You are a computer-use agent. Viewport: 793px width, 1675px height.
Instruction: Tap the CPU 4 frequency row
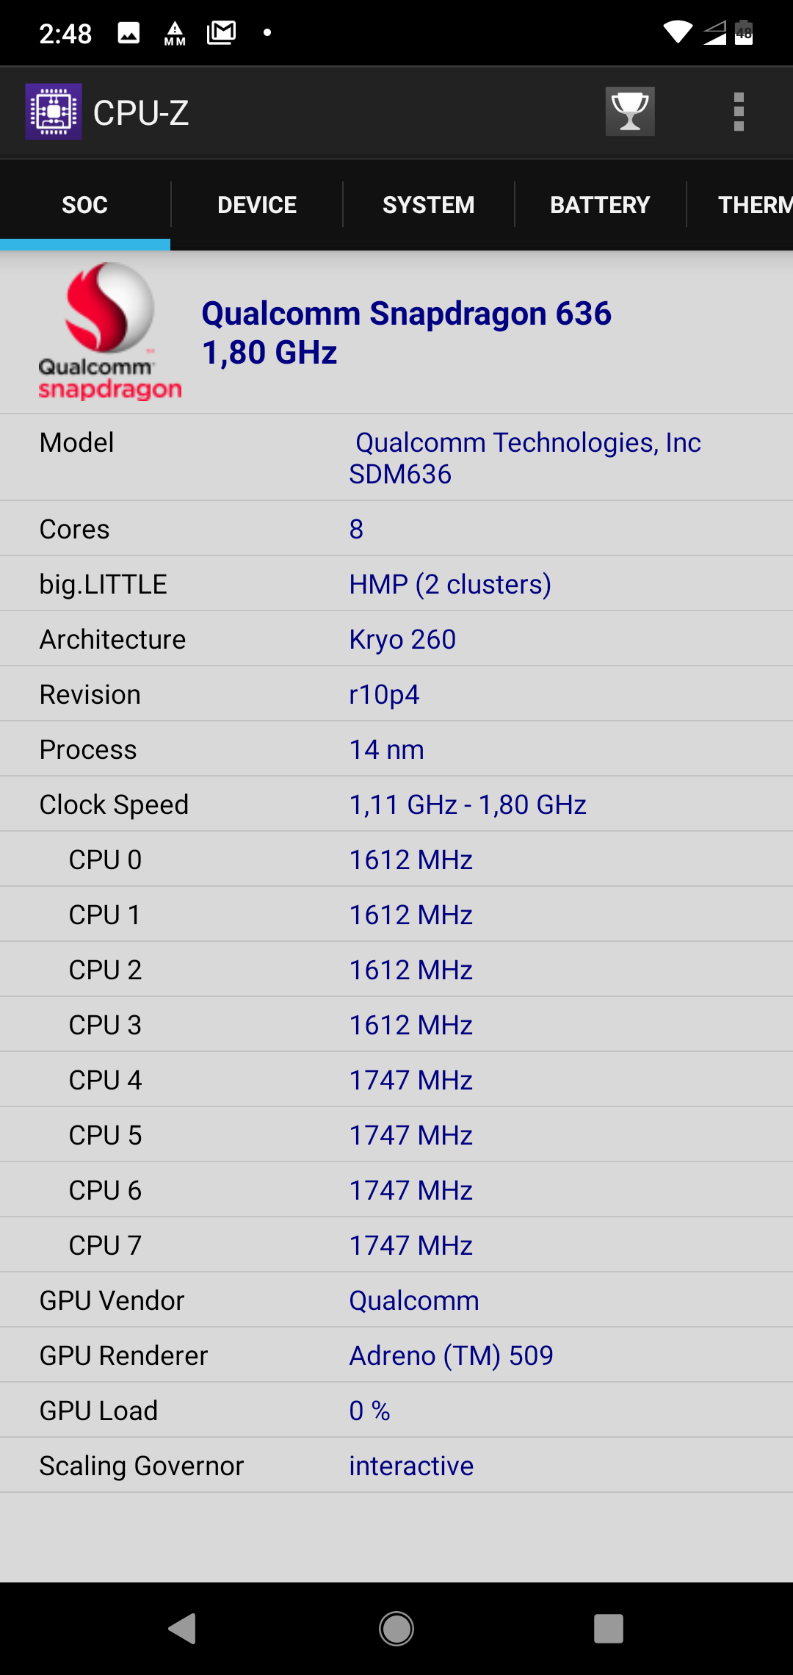click(396, 1080)
